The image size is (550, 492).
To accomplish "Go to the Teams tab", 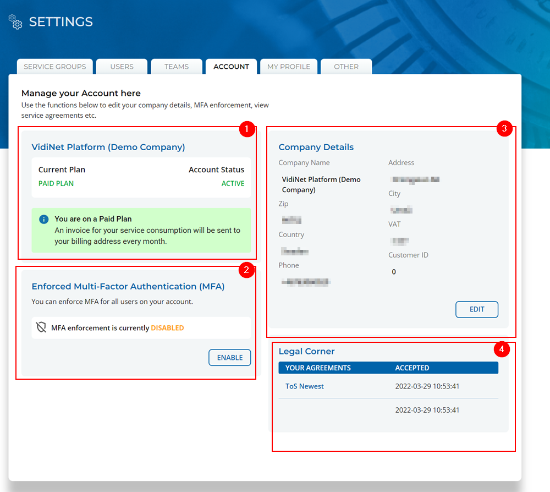I will (177, 67).
